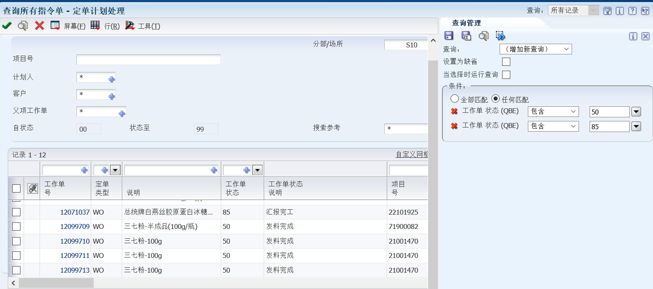Image resolution: width=653 pixels, height=289 pixels.
Task: Open the question mark help icon
Action: pyautogui.click(x=633, y=11)
